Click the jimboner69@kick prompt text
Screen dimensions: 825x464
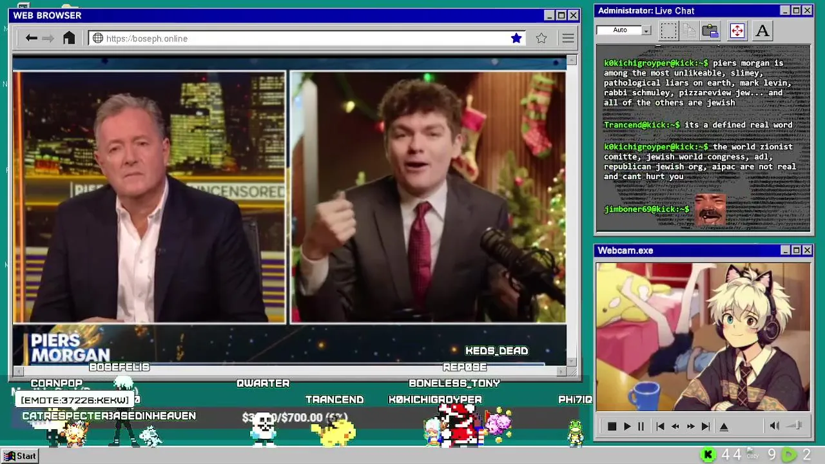coord(646,209)
